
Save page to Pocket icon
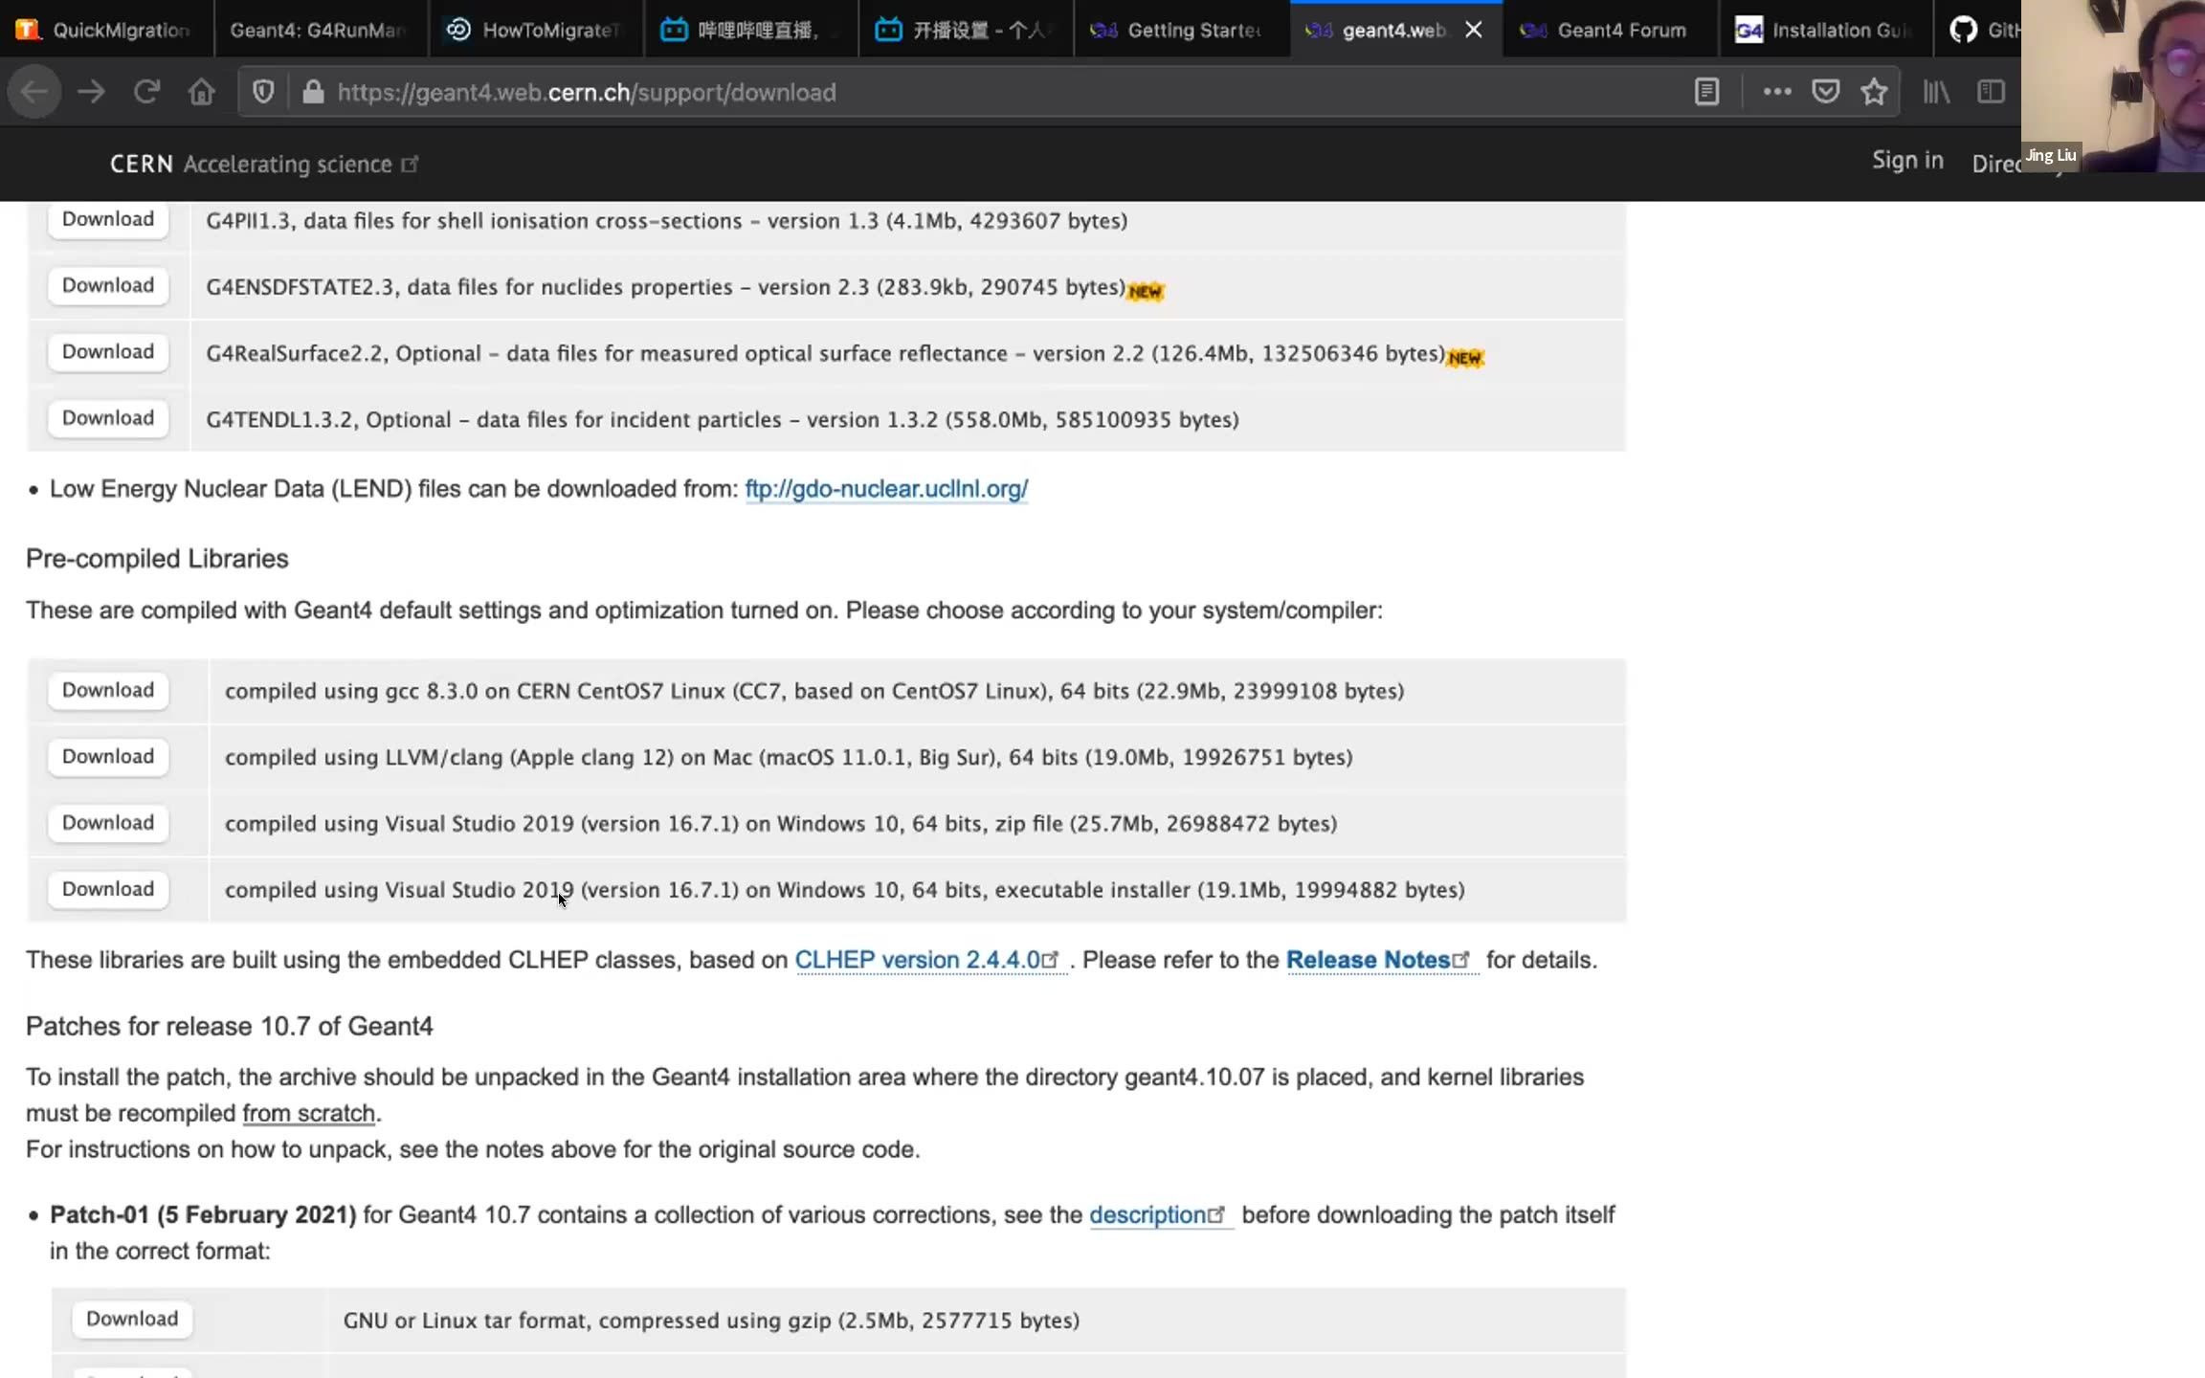(x=1825, y=92)
